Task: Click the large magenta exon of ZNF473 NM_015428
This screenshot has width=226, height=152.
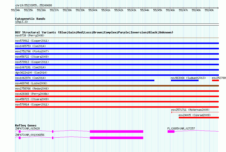Action: click(x=117, y=132)
